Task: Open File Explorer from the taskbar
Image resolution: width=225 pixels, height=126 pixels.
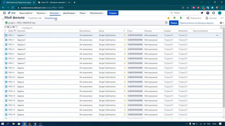Action: pos(13,124)
